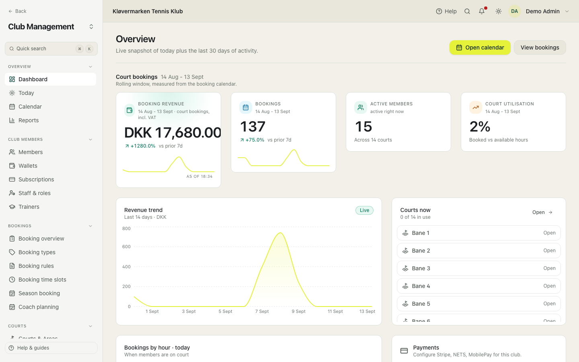Select Dashboard in the sidebar
579x362 pixels.
[x=50, y=79]
